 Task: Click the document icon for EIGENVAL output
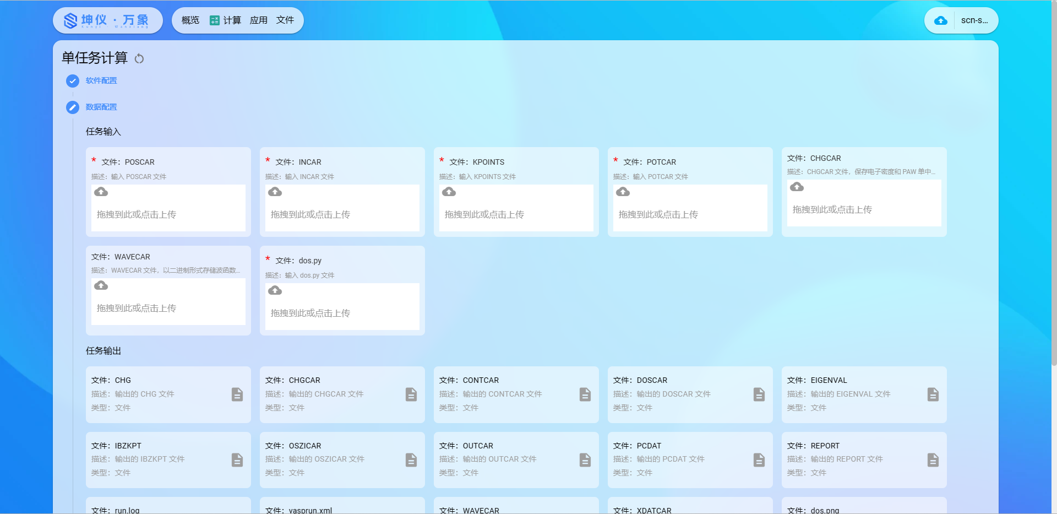(x=933, y=394)
